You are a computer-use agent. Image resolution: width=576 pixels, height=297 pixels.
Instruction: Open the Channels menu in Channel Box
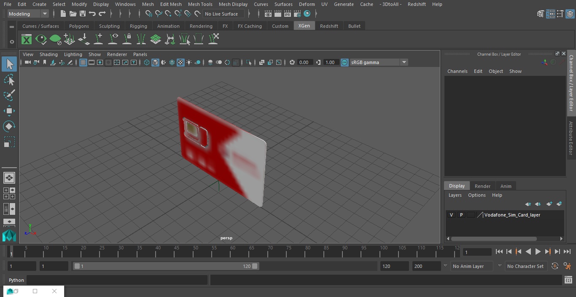[457, 71]
